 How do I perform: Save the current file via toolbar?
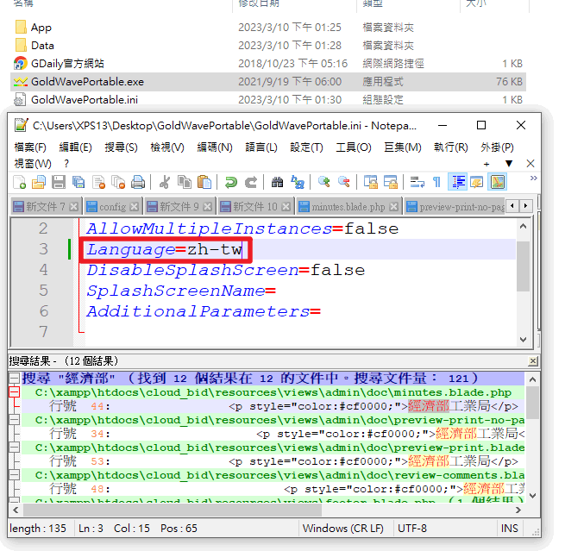[x=59, y=182]
